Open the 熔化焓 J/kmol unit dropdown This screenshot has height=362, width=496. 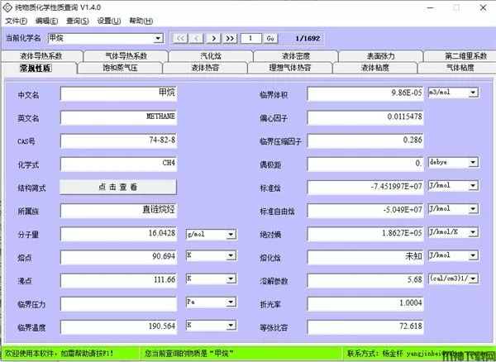473,255
